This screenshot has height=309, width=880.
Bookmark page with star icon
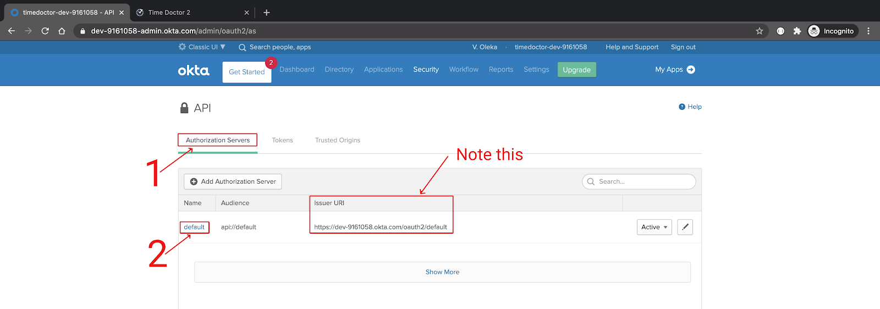point(760,31)
